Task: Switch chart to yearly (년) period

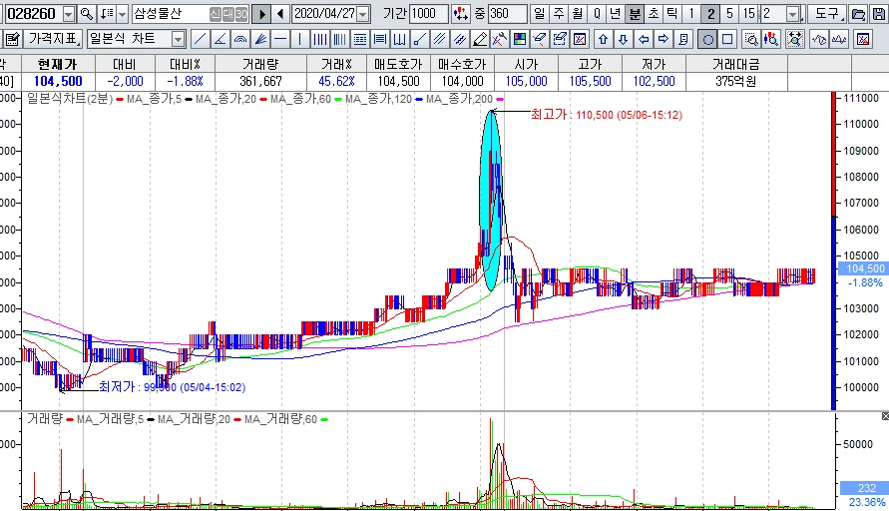Action: pyautogui.click(x=616, y=14)
